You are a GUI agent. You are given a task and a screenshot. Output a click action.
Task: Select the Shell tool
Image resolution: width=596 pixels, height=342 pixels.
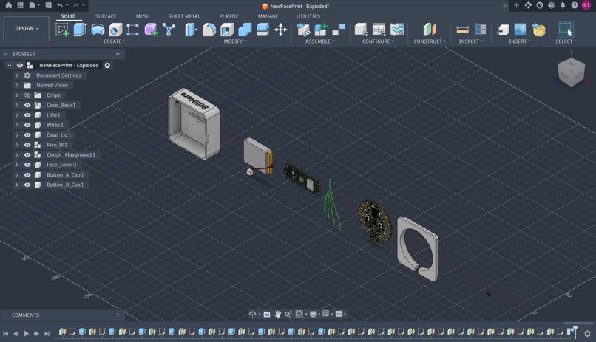coord(227,30)
